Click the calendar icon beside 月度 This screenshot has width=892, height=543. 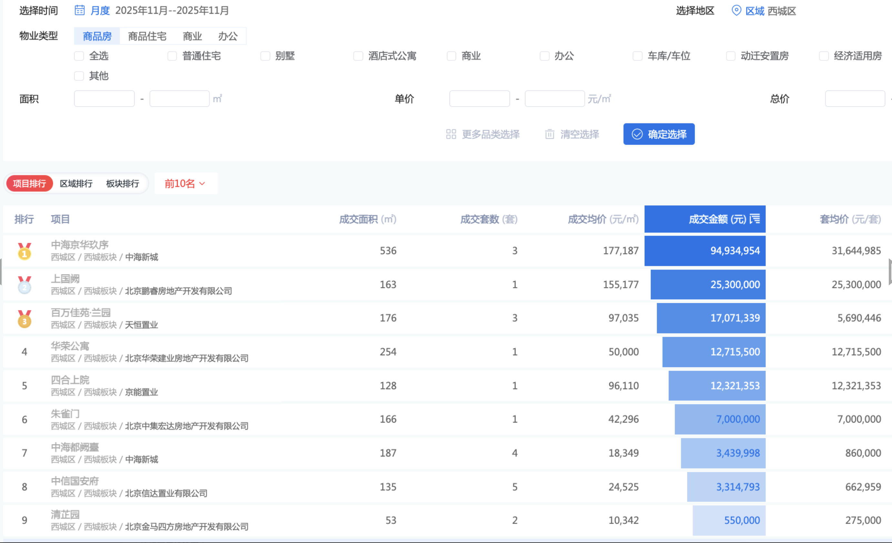coord(80,10)
